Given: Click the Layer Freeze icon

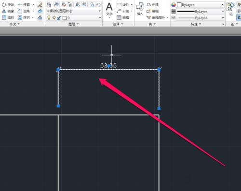Looking at the screenshot, I should pyautogui.click(x=92, y=4).
